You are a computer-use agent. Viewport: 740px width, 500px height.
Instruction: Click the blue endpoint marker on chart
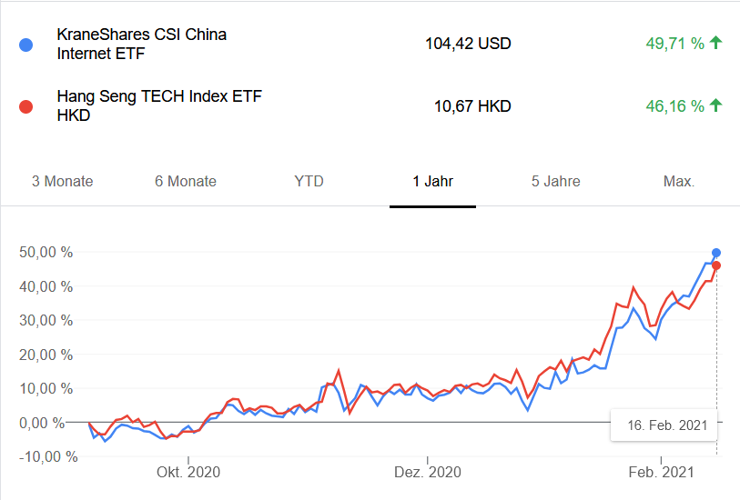tap(716, 253)
